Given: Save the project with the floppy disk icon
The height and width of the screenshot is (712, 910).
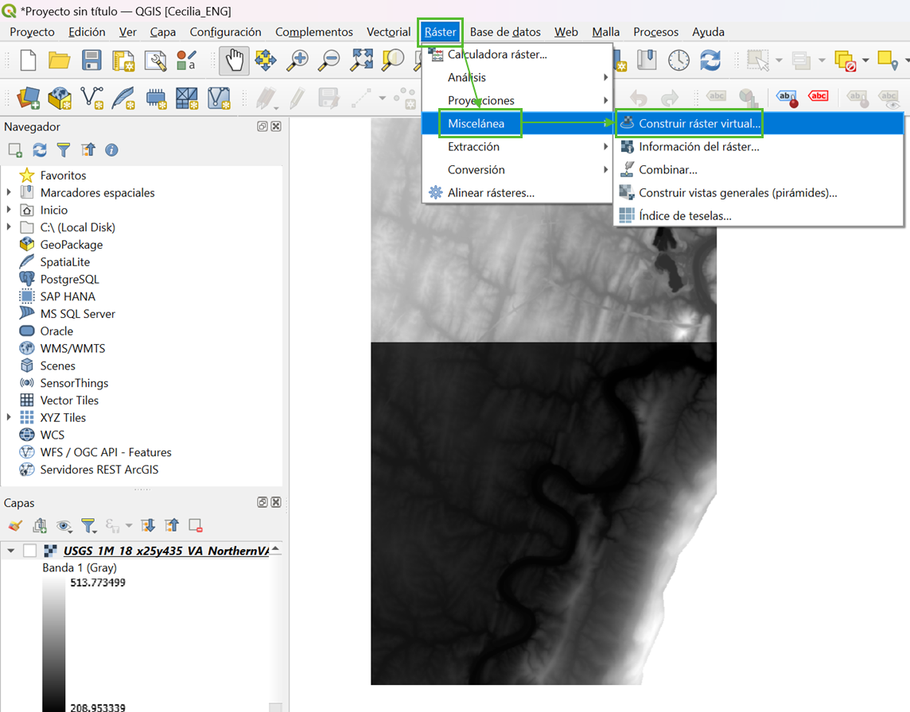Looking at the screenshot, I should click(x=91, y=60).
